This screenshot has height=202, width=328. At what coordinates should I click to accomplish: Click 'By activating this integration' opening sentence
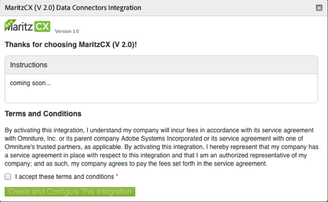pyautogui.click(x=45, y=130)
